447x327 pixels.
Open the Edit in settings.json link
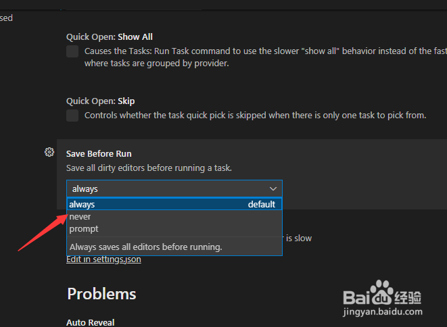[x=103, y=259]
